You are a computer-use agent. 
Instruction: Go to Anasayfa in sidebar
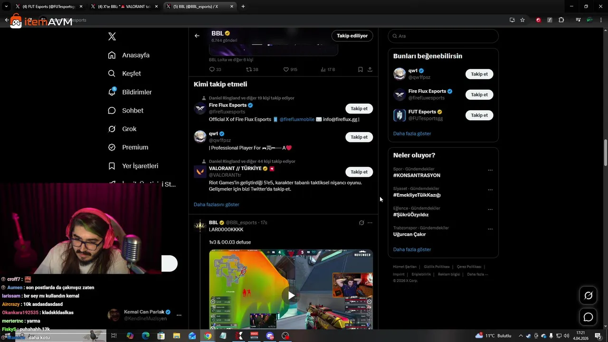tap(129, 55)
